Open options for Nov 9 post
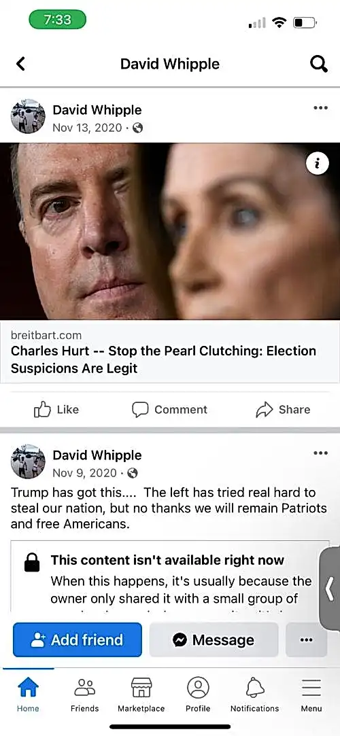 click(320, 453)
